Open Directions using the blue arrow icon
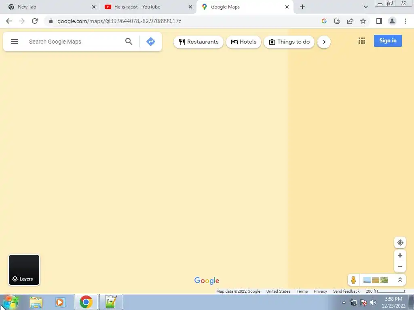 (x=151, y=42)
